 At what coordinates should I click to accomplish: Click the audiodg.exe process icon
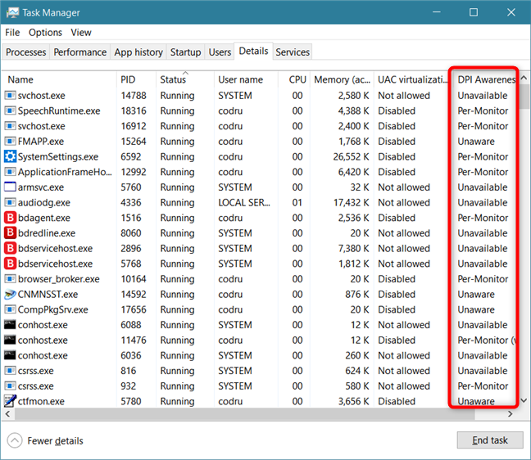(x=10, y=202)
